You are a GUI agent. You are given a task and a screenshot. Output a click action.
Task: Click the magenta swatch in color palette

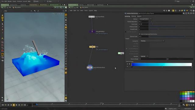pos(188,99)
